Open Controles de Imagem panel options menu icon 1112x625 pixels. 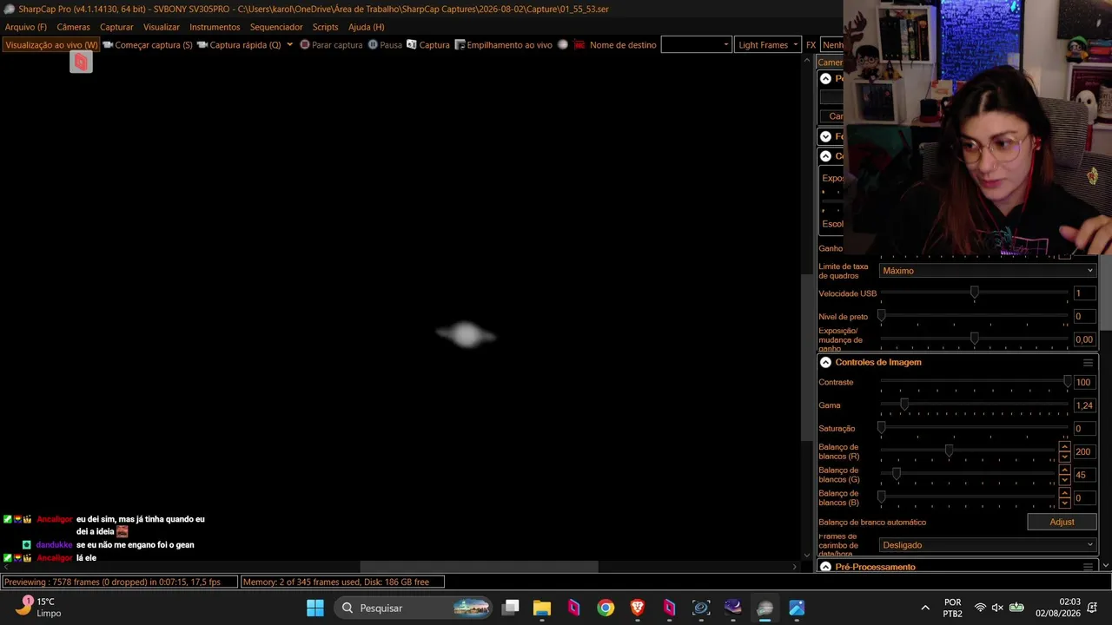tap(1088, 363)
